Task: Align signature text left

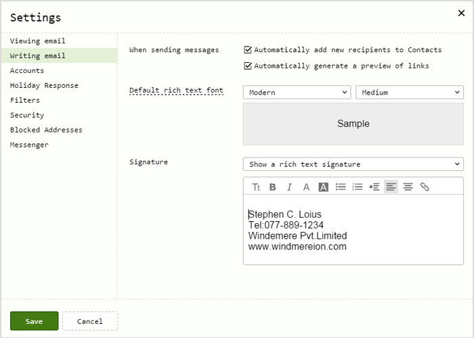Action: tap(391, 187)
